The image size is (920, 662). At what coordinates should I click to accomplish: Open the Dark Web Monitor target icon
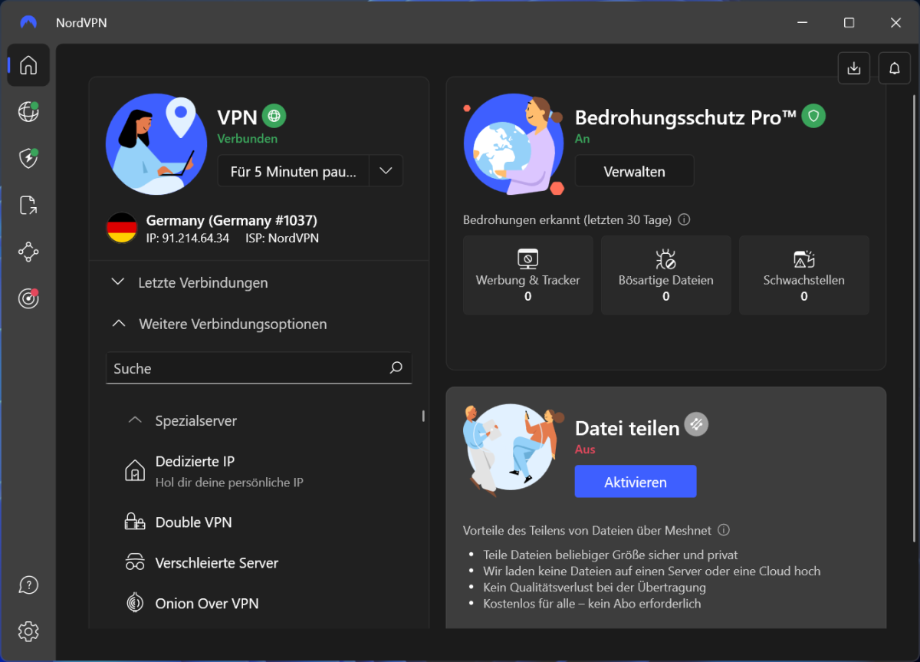coord(28,299)
